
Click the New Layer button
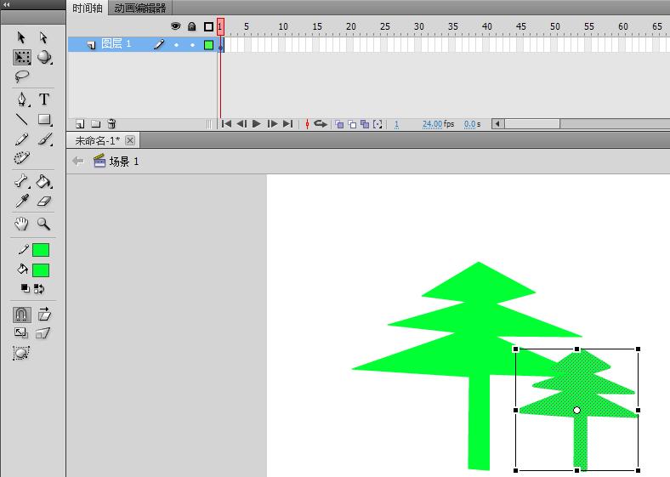pos(80,124)
